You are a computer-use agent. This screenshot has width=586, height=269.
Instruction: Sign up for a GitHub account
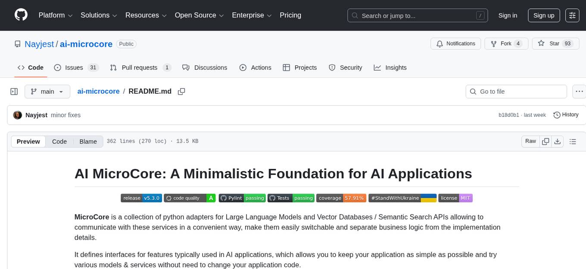[x=543, y=15]
